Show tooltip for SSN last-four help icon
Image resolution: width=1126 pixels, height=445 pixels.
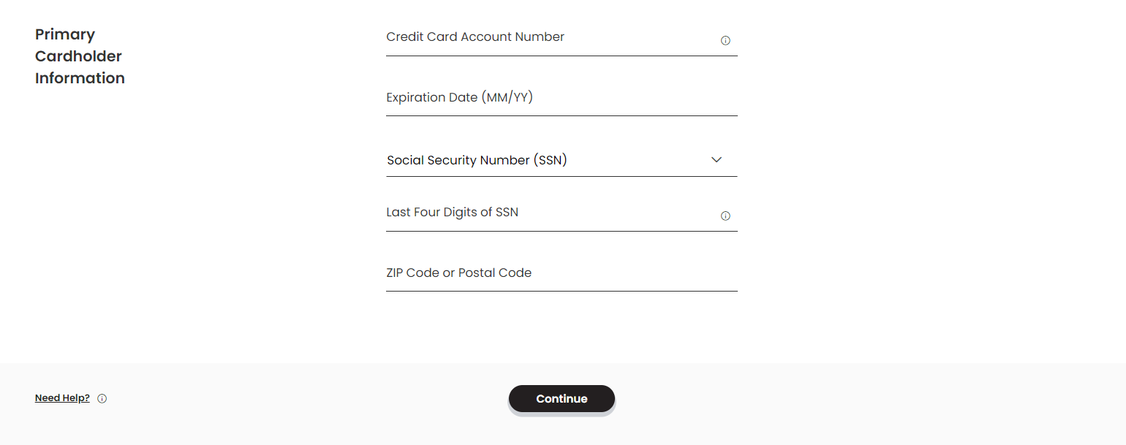(x=725, y=216)
